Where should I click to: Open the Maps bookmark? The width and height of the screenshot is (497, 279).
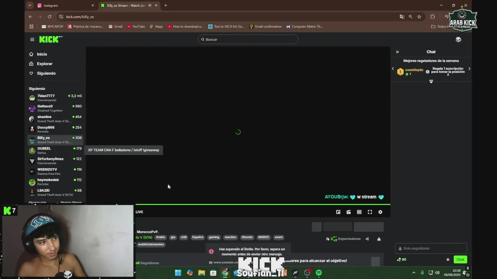[156, 26]
